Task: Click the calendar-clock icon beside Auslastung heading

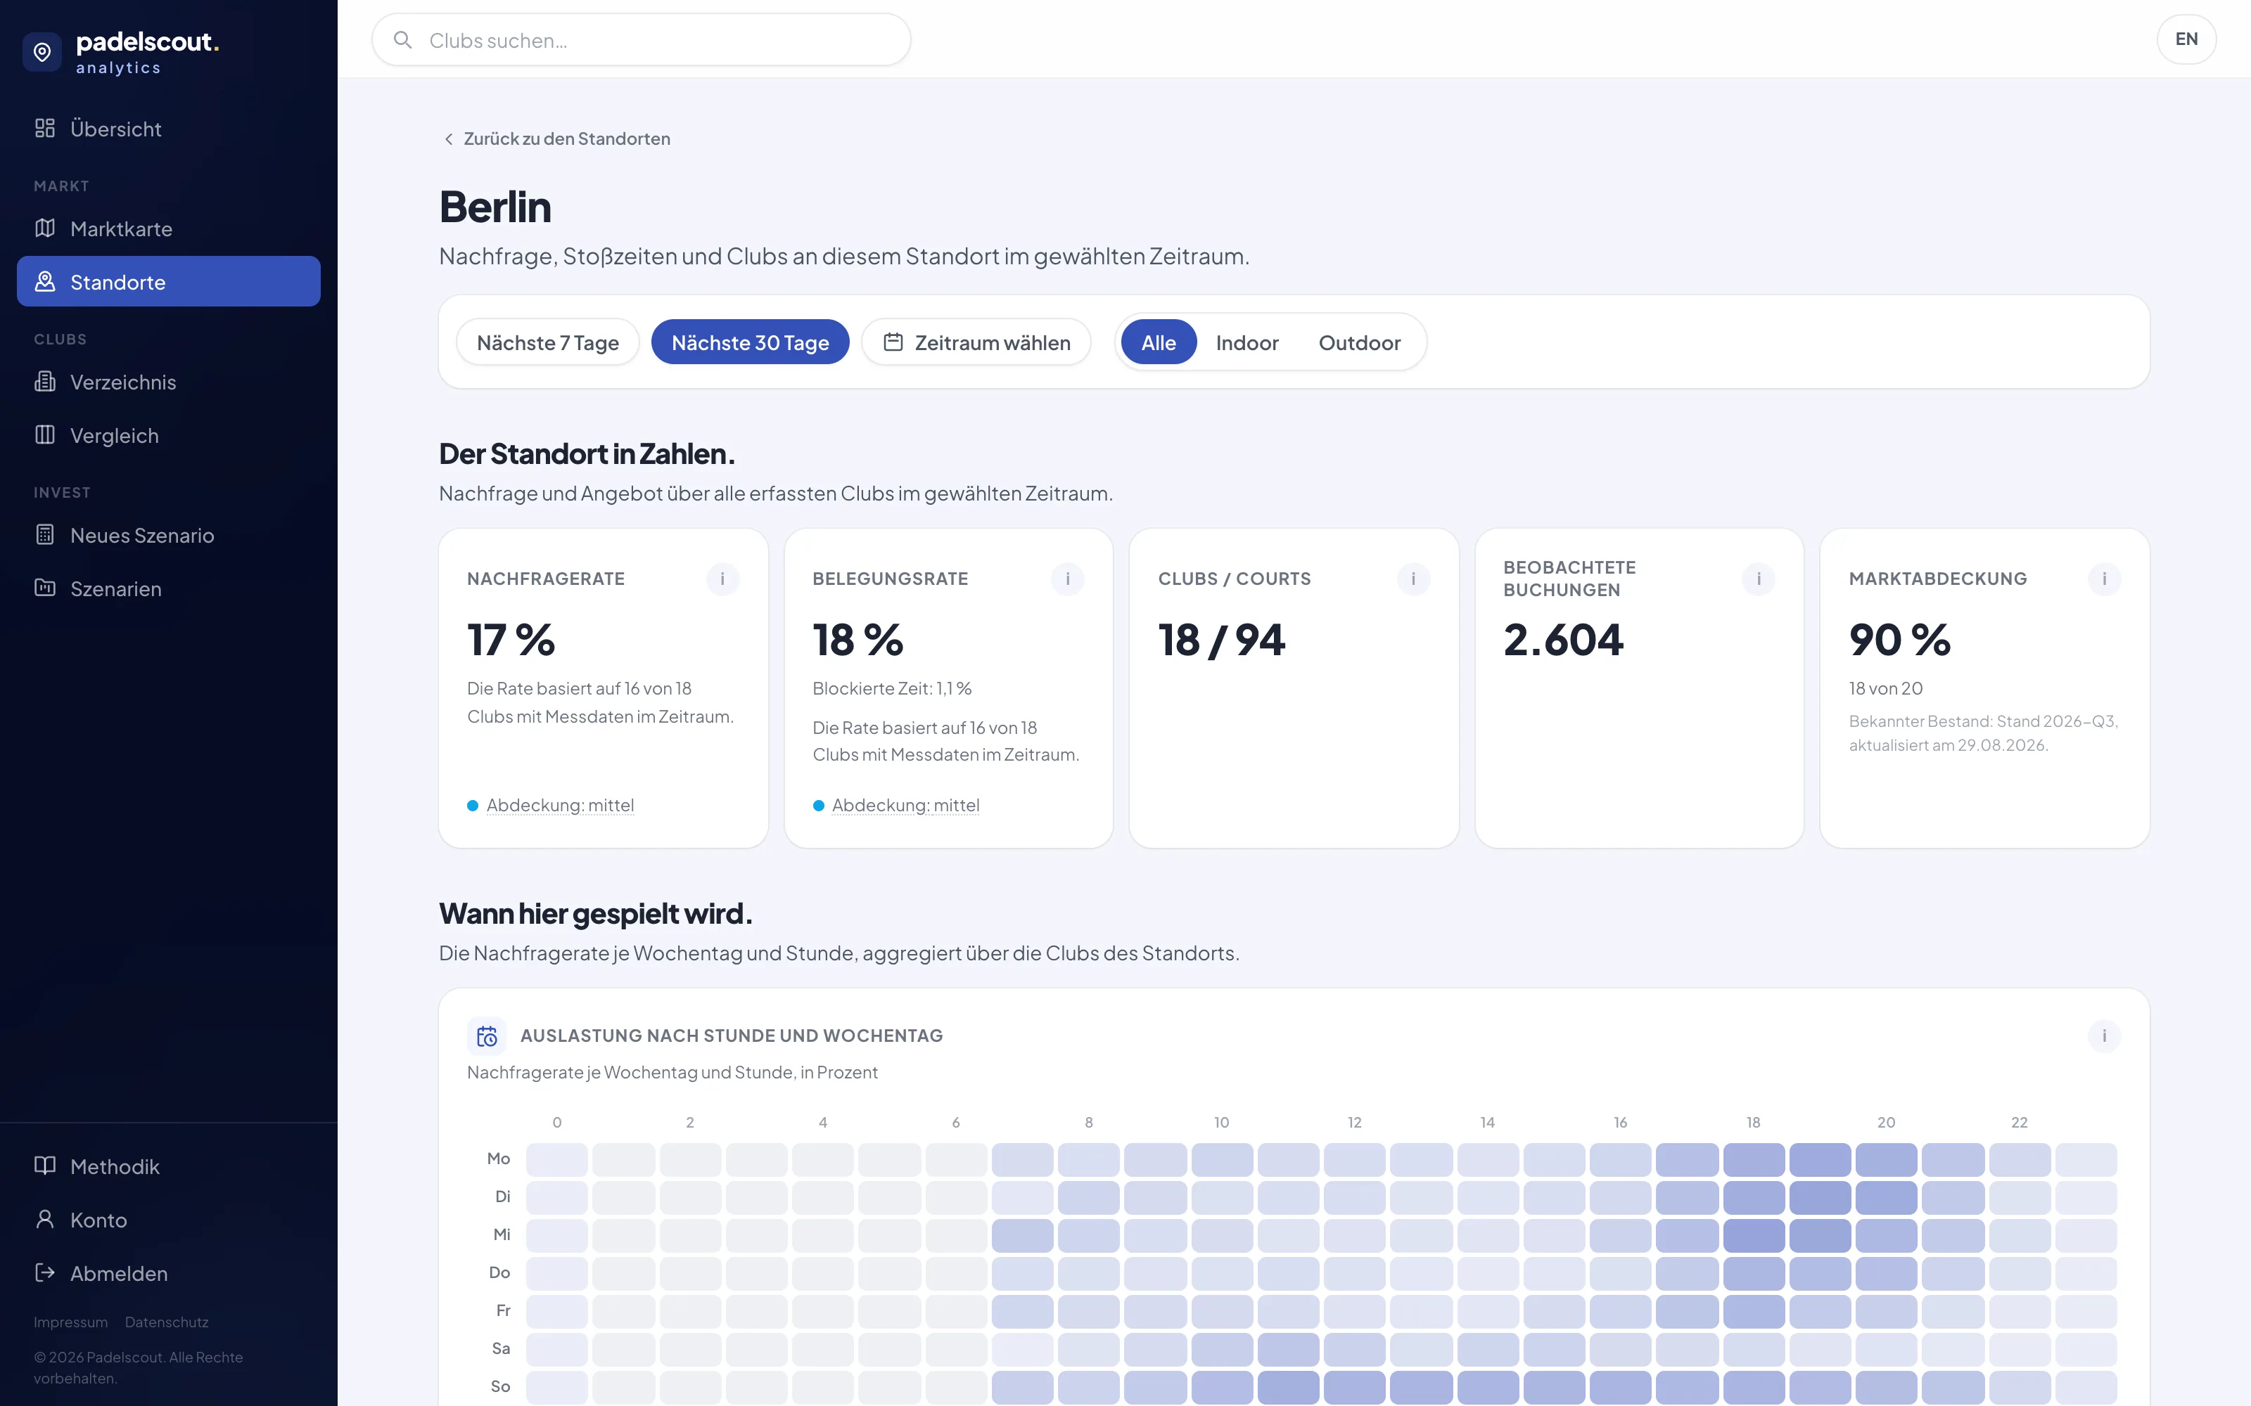Action: [487, 1036]
